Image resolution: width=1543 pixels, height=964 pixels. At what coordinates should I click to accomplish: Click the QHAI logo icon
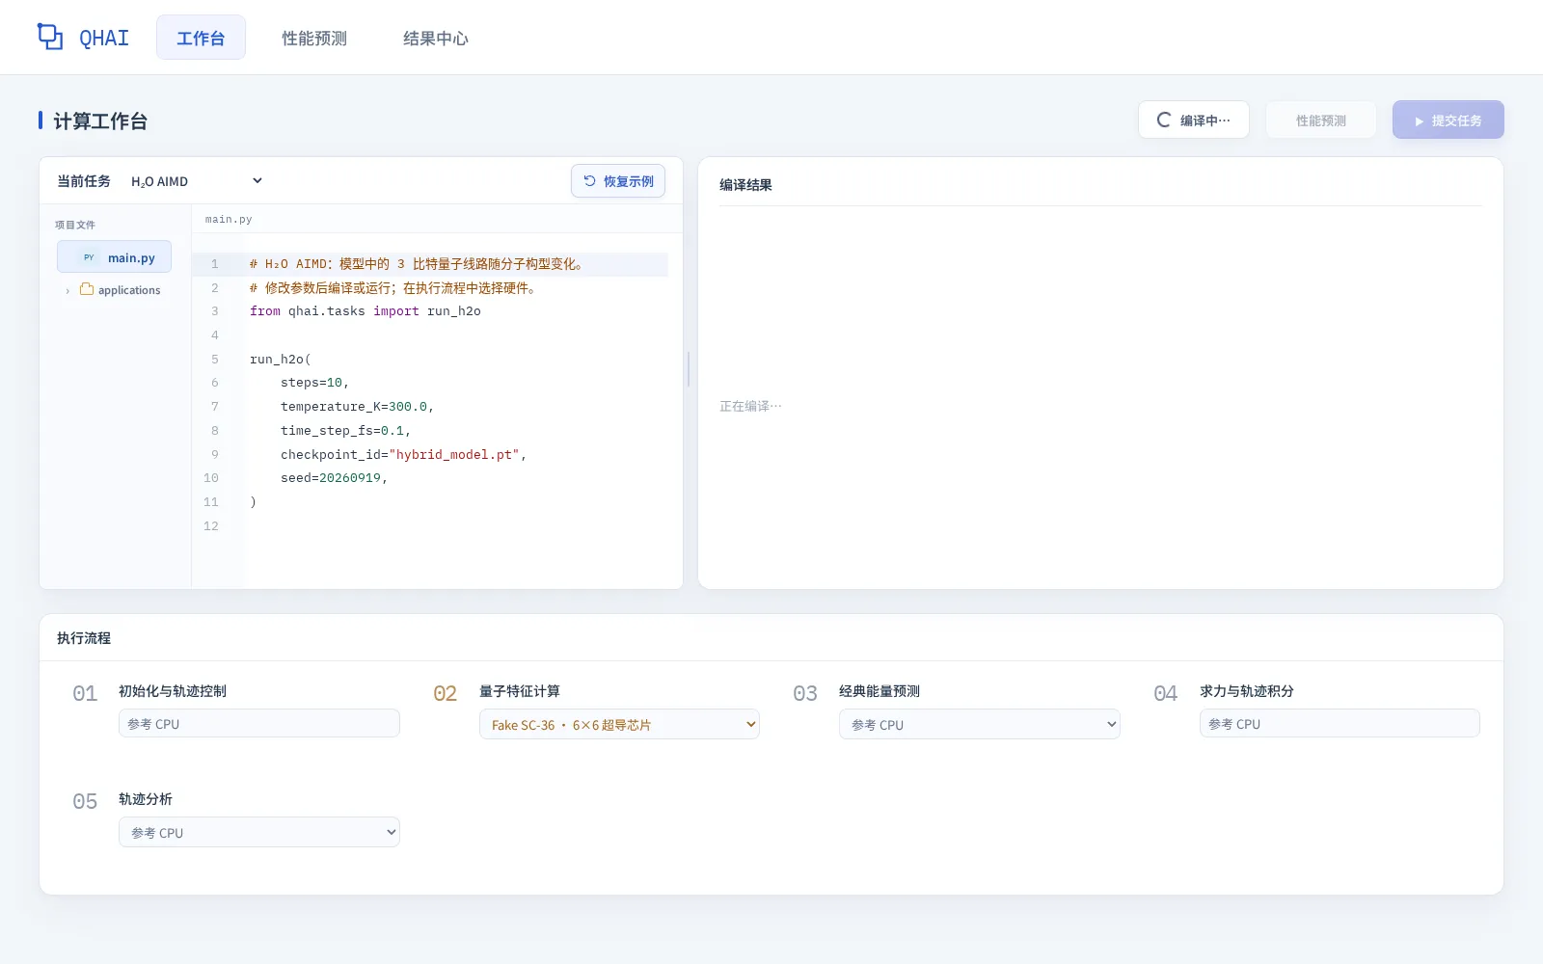(50, 37)
